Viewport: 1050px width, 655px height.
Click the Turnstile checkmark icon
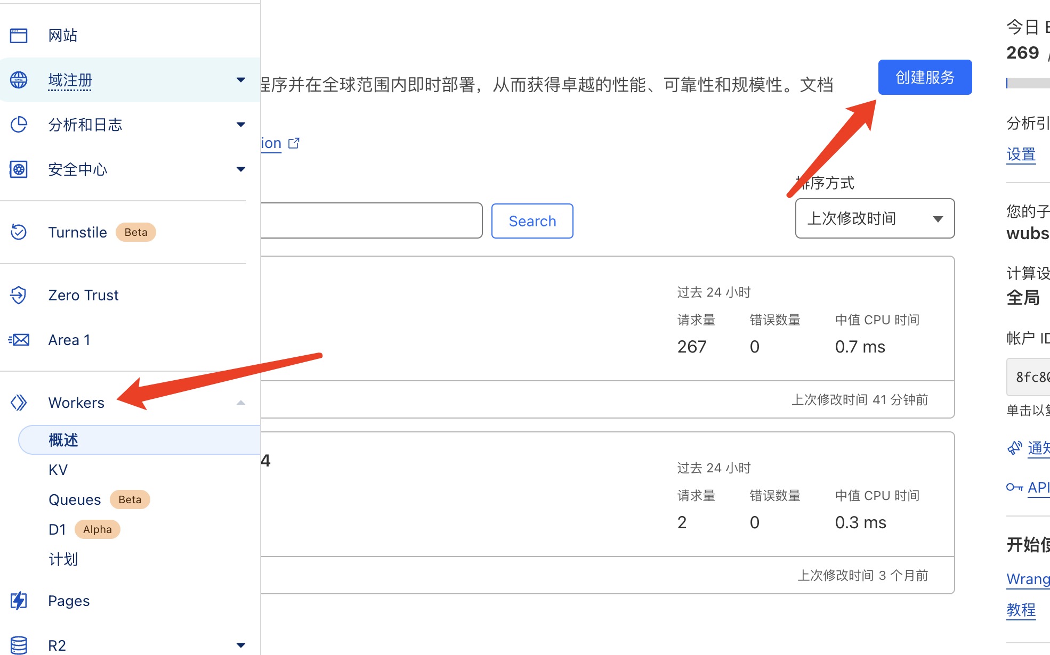[x=19, y=232]
